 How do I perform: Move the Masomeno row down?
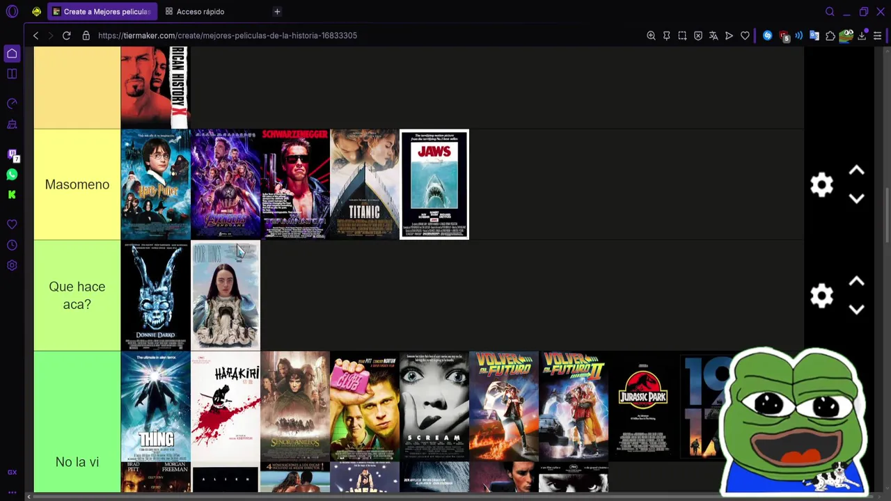[x=856, y=198]
